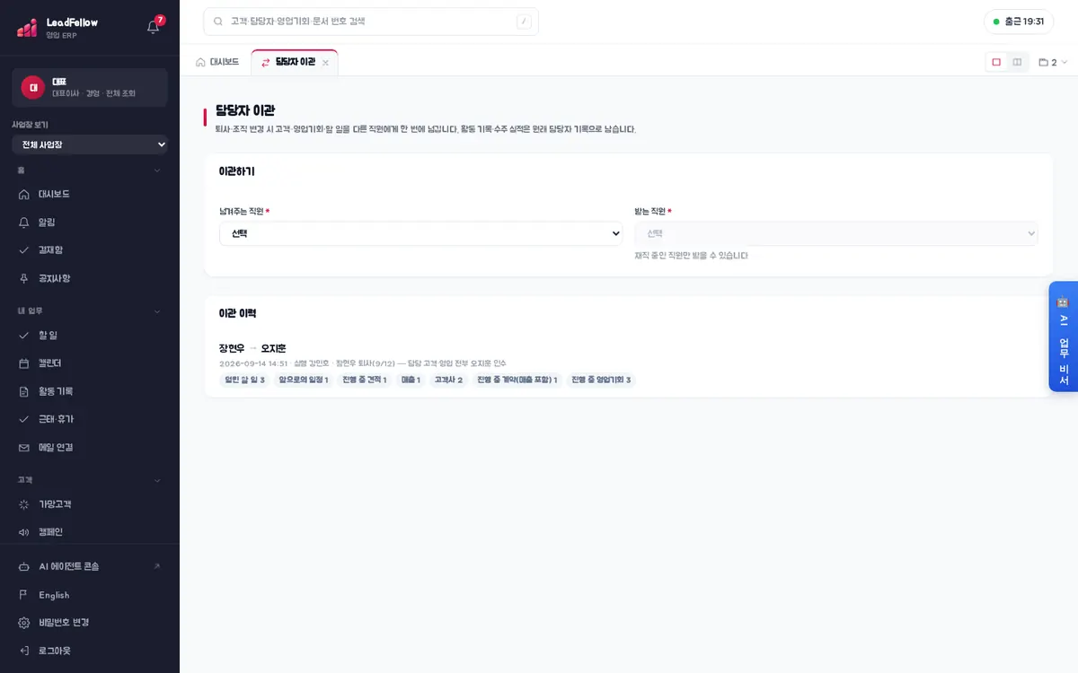Open the tab folder dropdown showing 2

1053,63
